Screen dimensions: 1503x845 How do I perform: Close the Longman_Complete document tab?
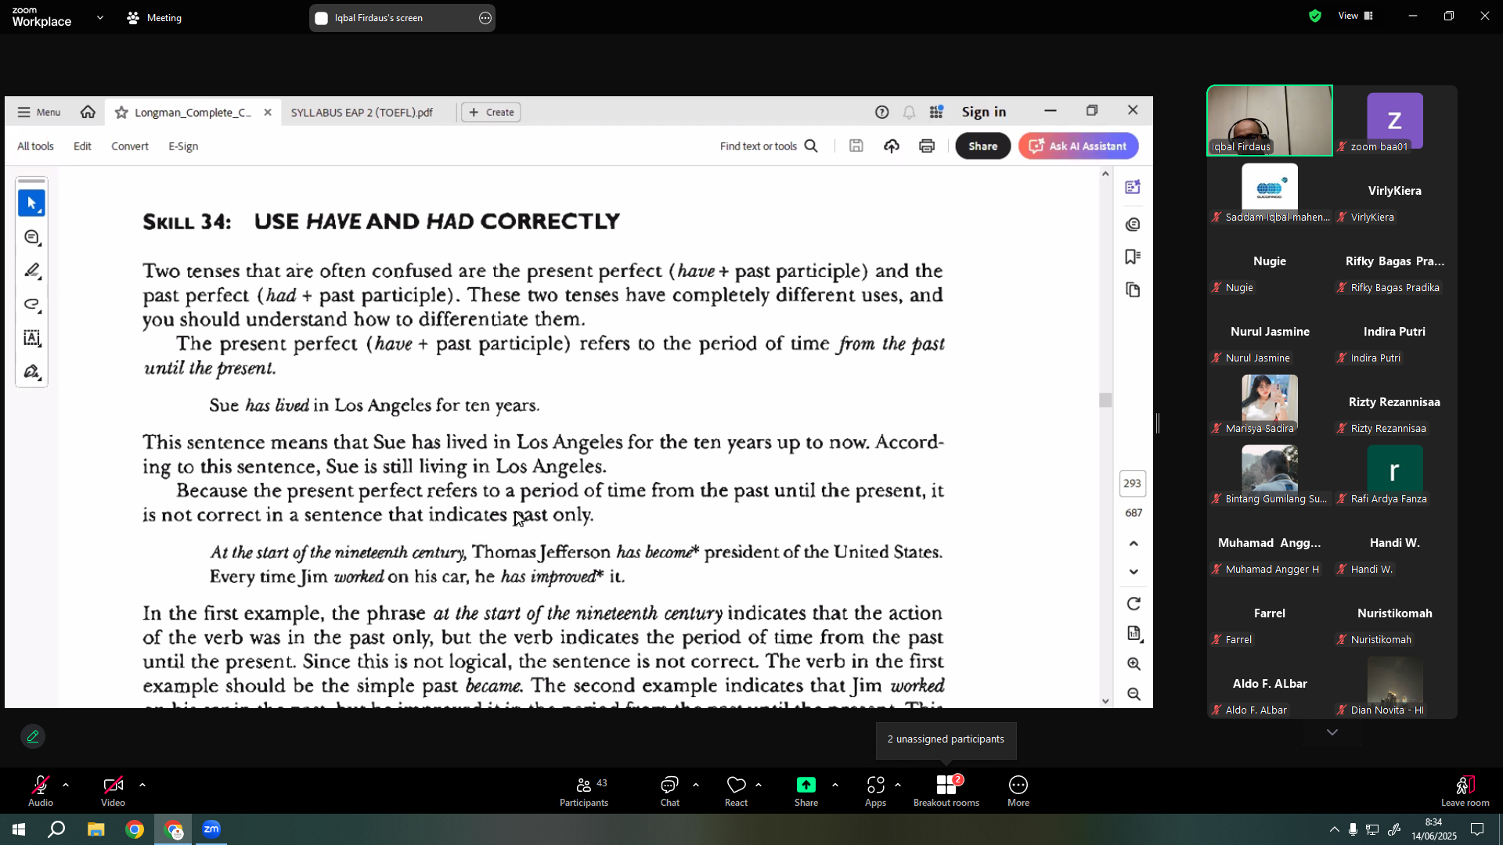[x=268, y=113]
